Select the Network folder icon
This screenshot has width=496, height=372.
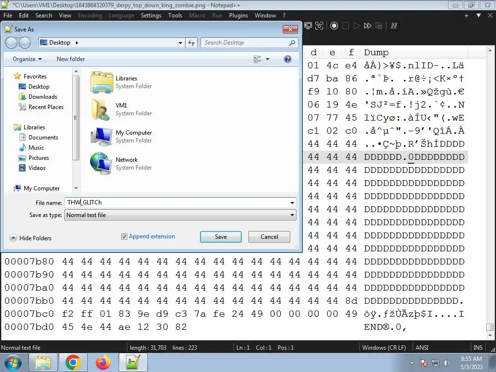101,164
